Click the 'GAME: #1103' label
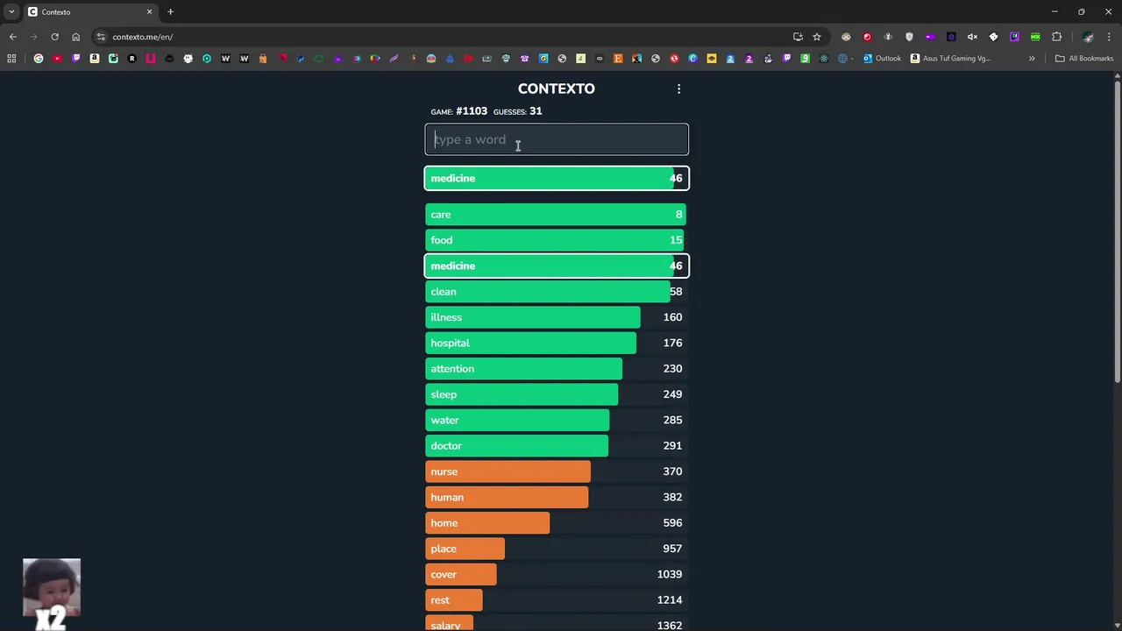The height and width of the screenshot is (631, 1122). [458, 111]
